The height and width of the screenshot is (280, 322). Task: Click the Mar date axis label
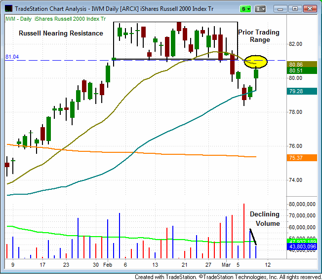pos(226,265)
